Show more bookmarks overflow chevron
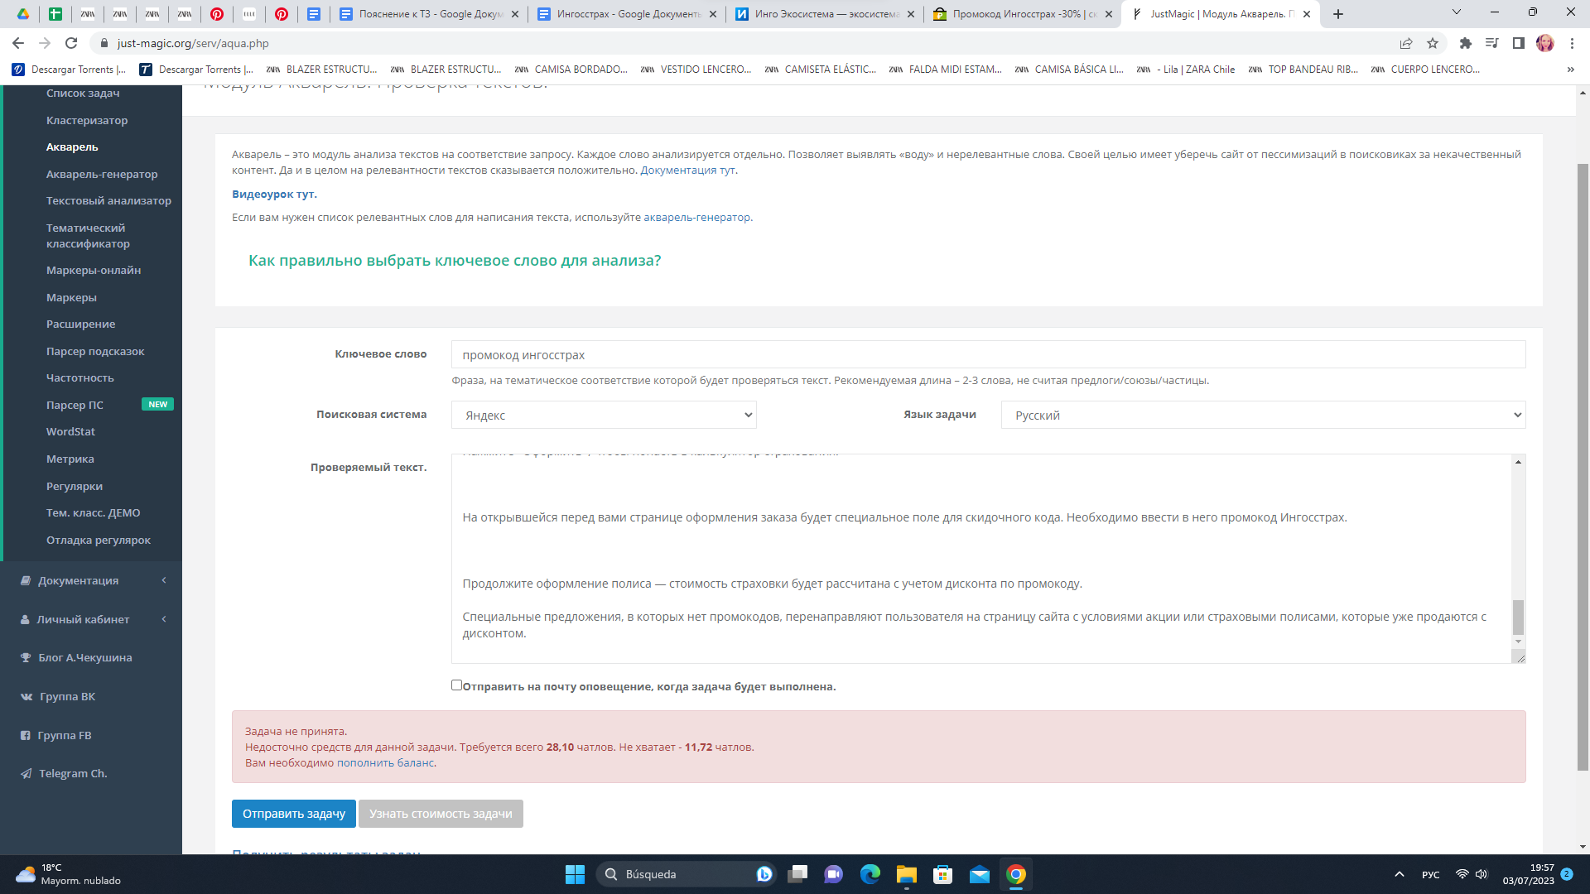 click(1571, 70)
